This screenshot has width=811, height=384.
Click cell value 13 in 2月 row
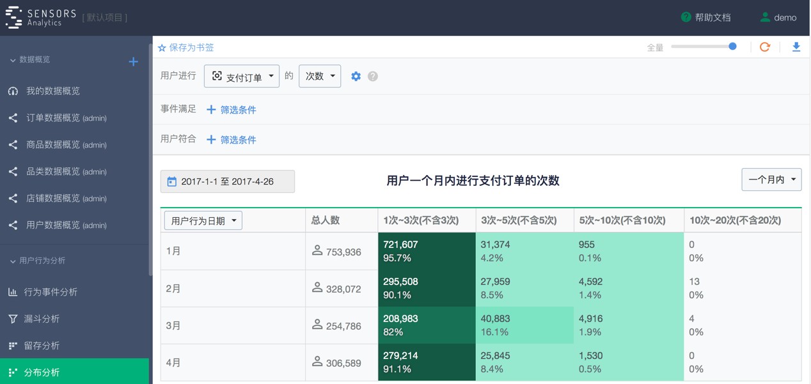pos(695,282)
